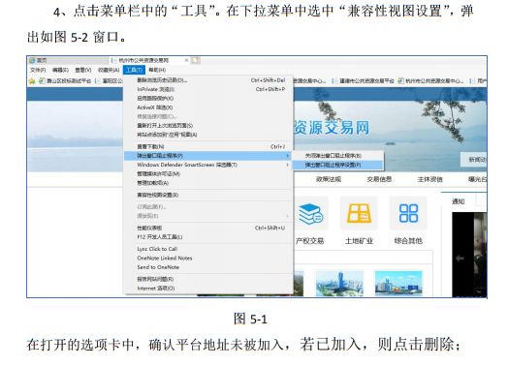Open Internet 选项(O) menu entry
The height and width of the screenshot is (367, 508).
pyautogui.click(x=208, y=288)
